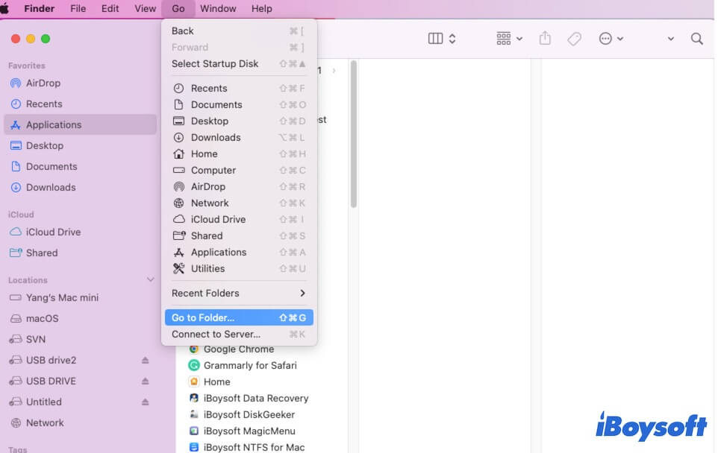Eject USB drive2 from sidebar
718x453 pixels.
tap(146, 361)
